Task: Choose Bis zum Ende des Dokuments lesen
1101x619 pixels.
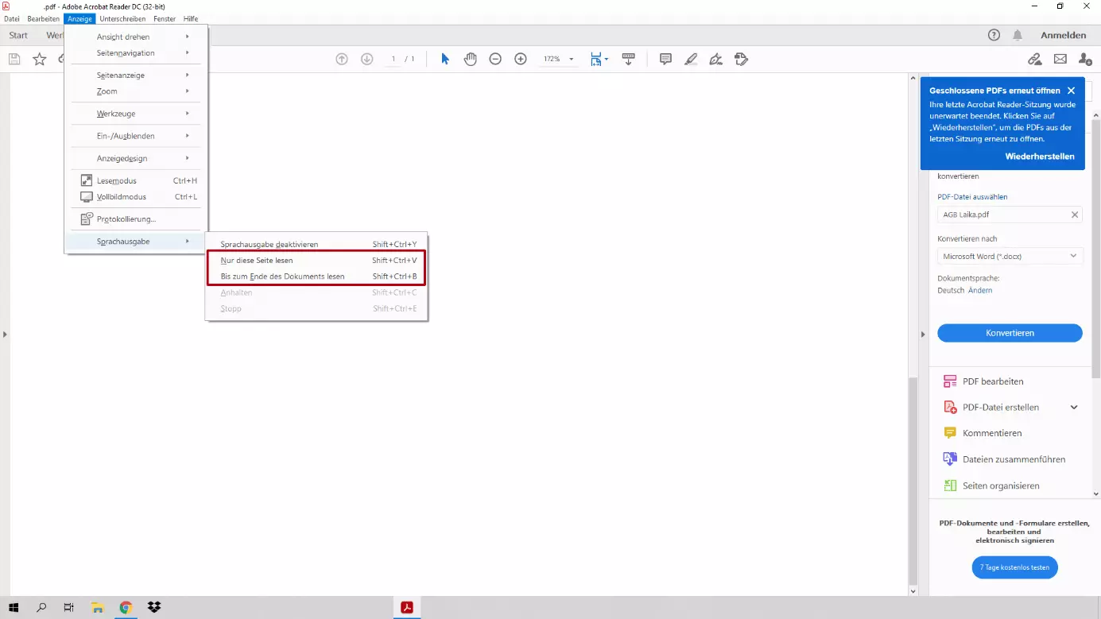Action: (316, 277)
